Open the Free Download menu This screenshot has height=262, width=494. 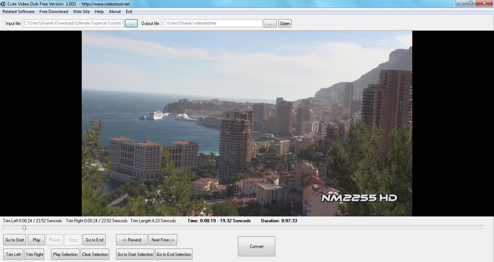(x=54, y=12)
